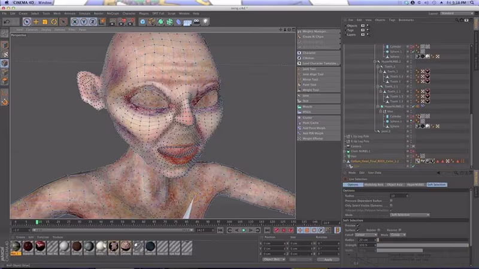
Task: Toggle the X axis lock
Action: 74,22
